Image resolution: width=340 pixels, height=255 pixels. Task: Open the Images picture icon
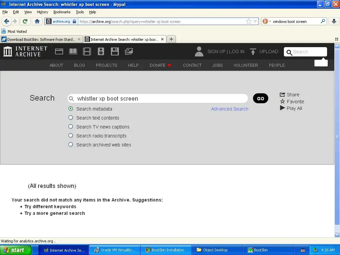[x=129, y=51]
